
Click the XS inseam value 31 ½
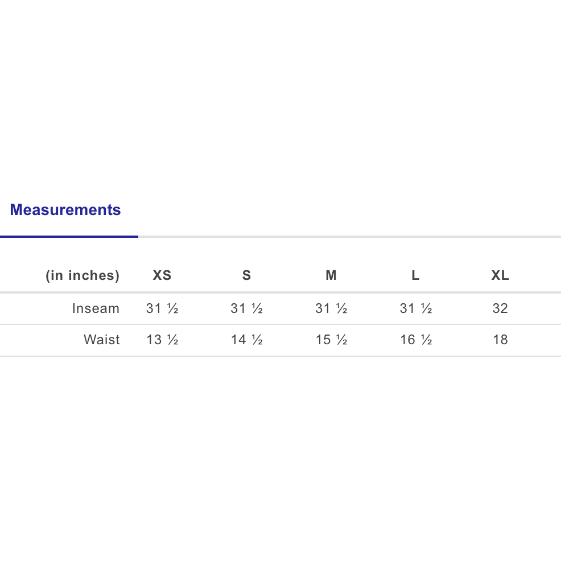click(x=162, y=308)
